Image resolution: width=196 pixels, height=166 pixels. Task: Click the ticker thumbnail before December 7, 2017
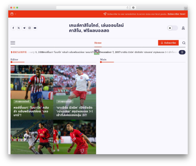click(97, 52)
